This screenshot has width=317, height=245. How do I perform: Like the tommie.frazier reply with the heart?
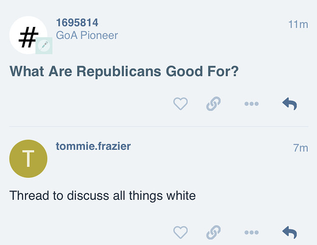pyautogui.click(x=181, y=232)
